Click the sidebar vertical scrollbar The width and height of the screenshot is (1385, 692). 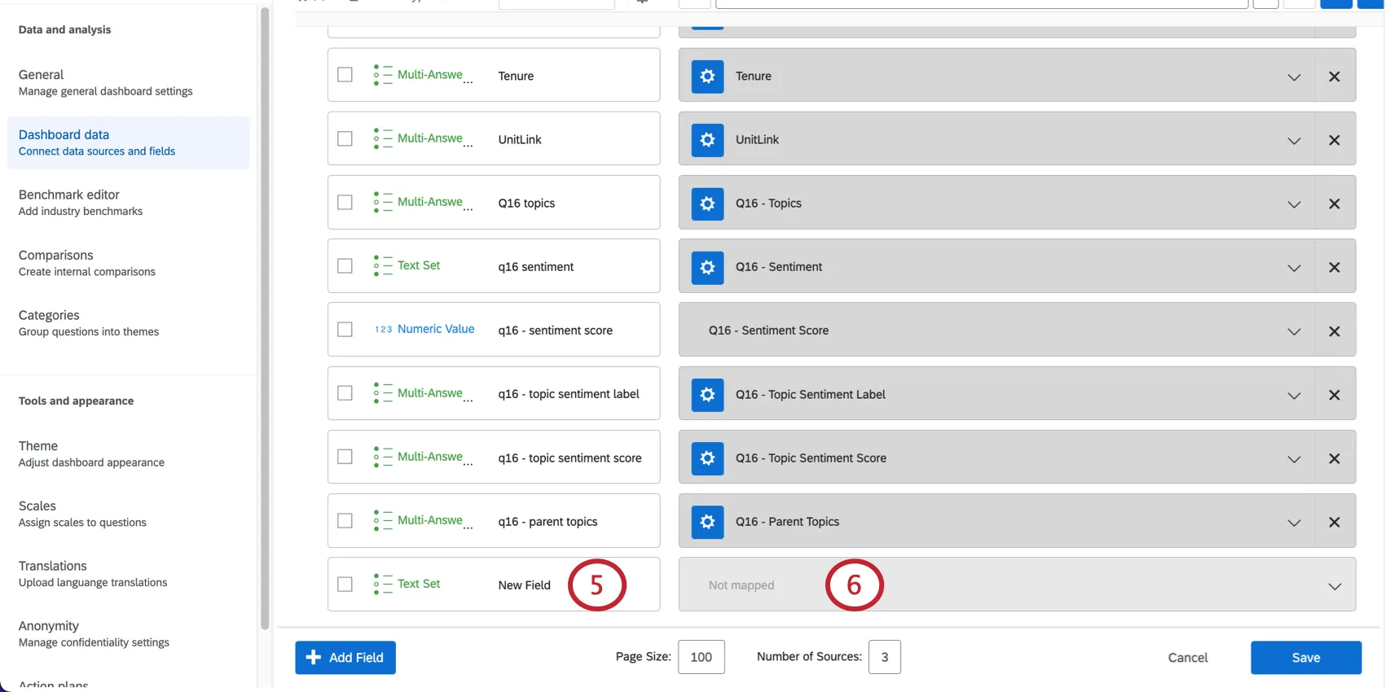point(264,318)
